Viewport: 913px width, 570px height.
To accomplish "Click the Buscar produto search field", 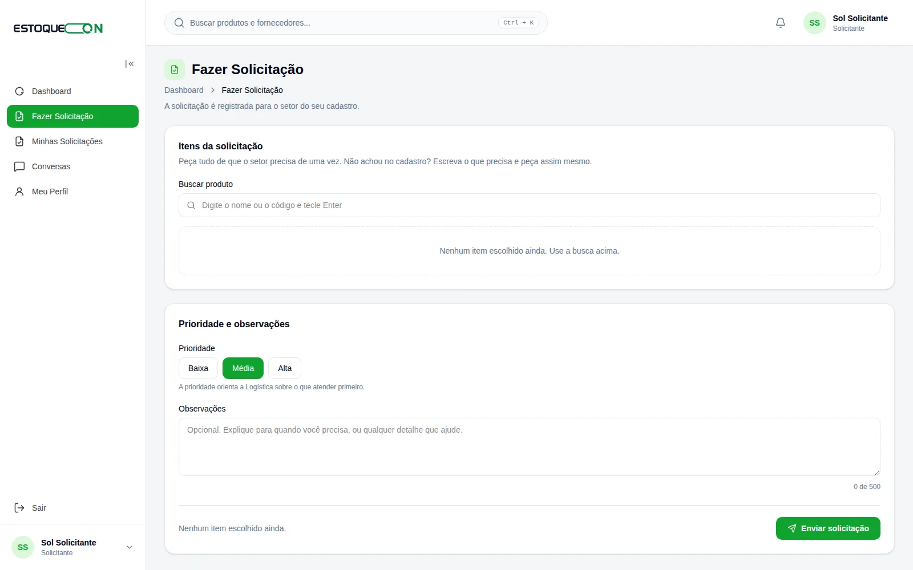I will point(530,205).
